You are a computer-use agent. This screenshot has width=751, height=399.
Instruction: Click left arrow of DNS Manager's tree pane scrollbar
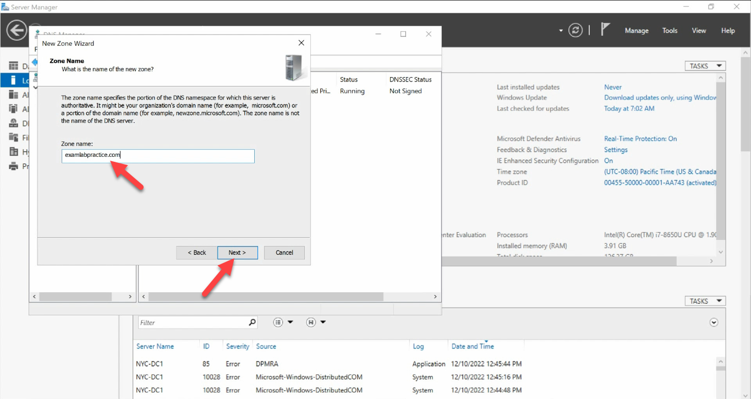[34, 297]
